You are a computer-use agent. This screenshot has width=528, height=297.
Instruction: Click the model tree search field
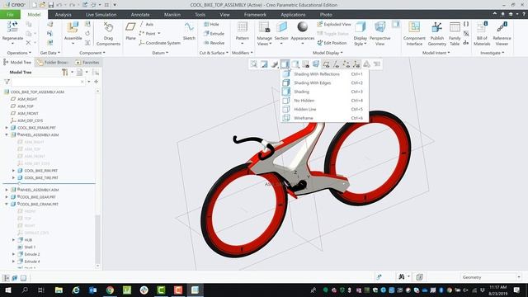(x=48, y=82)
